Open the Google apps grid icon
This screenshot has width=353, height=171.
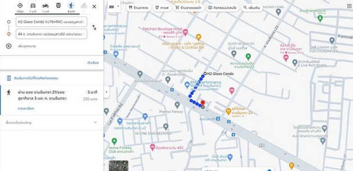click(x=349, y=6)
